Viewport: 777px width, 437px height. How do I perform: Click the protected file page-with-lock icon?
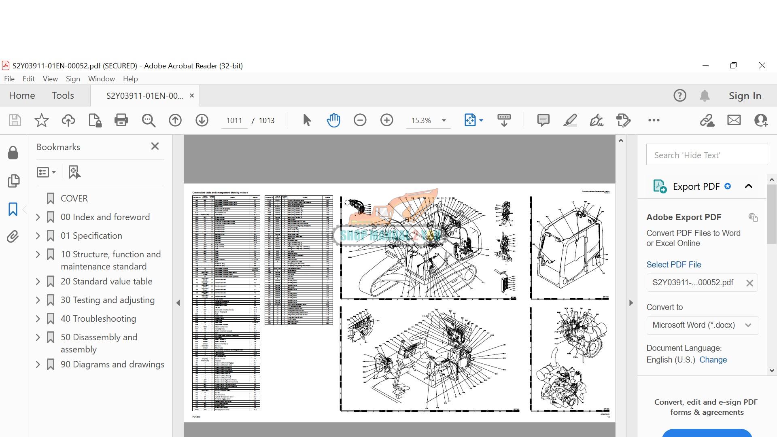pyautogui.click(x=95, y=120)
